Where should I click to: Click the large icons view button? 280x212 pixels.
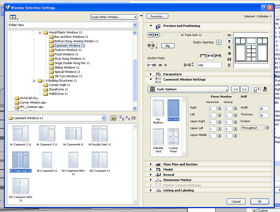(122, 118)
